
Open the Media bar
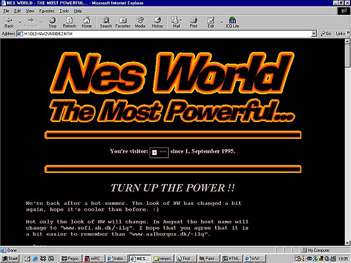tap(140, 22)
